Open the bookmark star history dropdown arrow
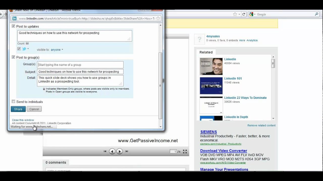 click(239, 14)
